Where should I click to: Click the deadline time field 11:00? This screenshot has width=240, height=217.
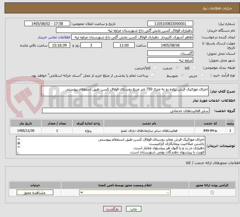[x=124, y=45]
